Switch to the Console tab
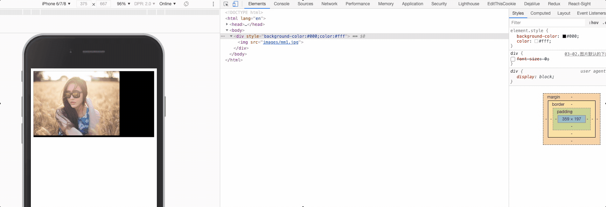This screenshot has width=606, height=207. [x=281, y=4]
